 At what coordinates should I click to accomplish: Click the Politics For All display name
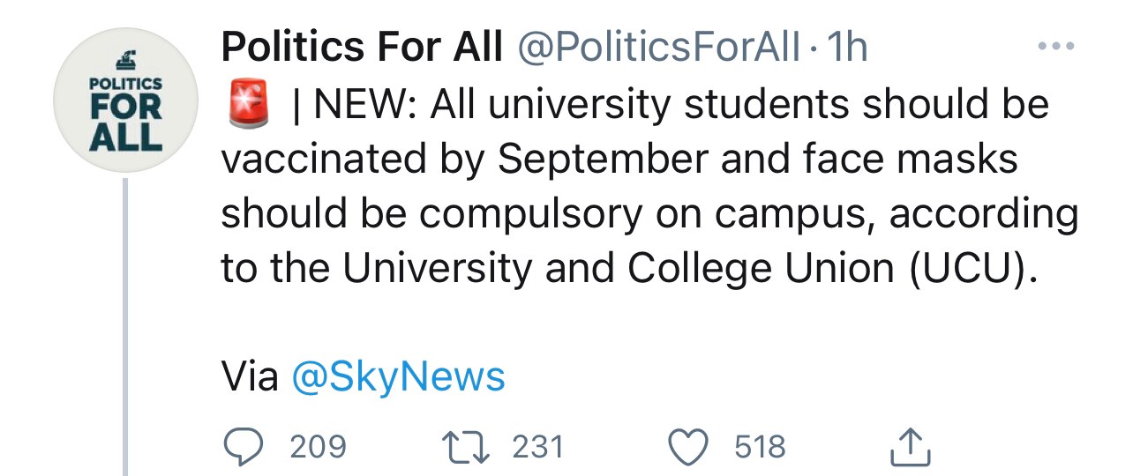(362, 48)
